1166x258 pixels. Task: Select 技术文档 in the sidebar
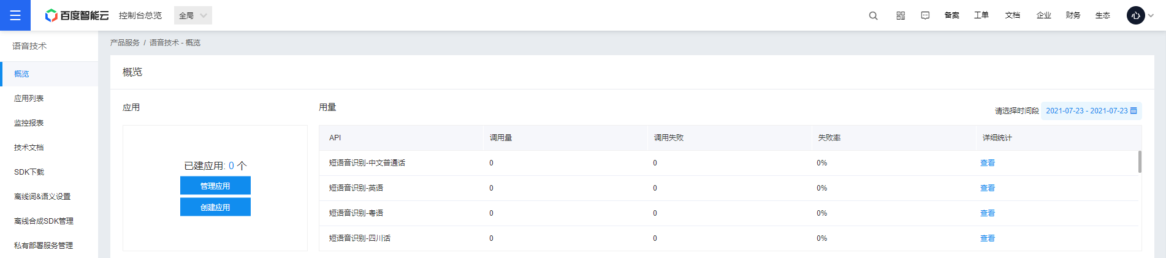coord(49,147)
